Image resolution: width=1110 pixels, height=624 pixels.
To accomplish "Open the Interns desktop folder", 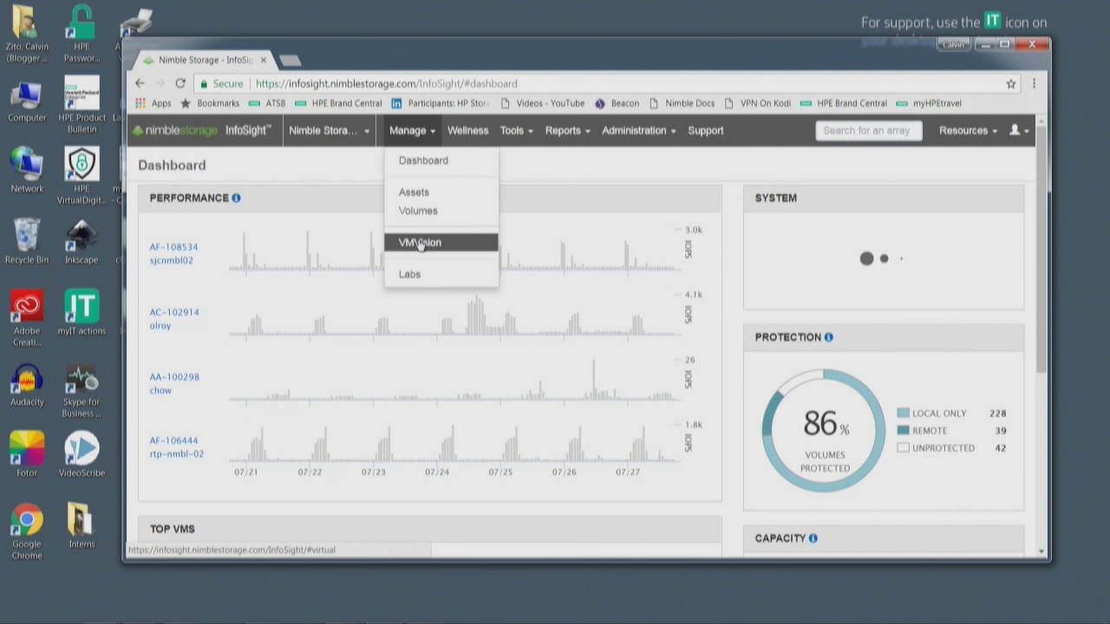I will pyautogui.click(x=82, y=525).
